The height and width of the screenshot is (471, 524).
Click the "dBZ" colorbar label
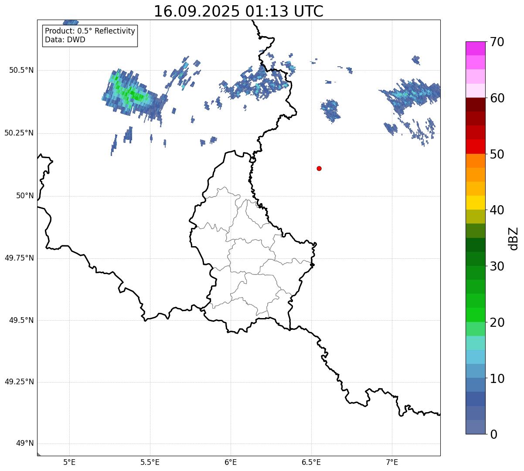[514, 238]
